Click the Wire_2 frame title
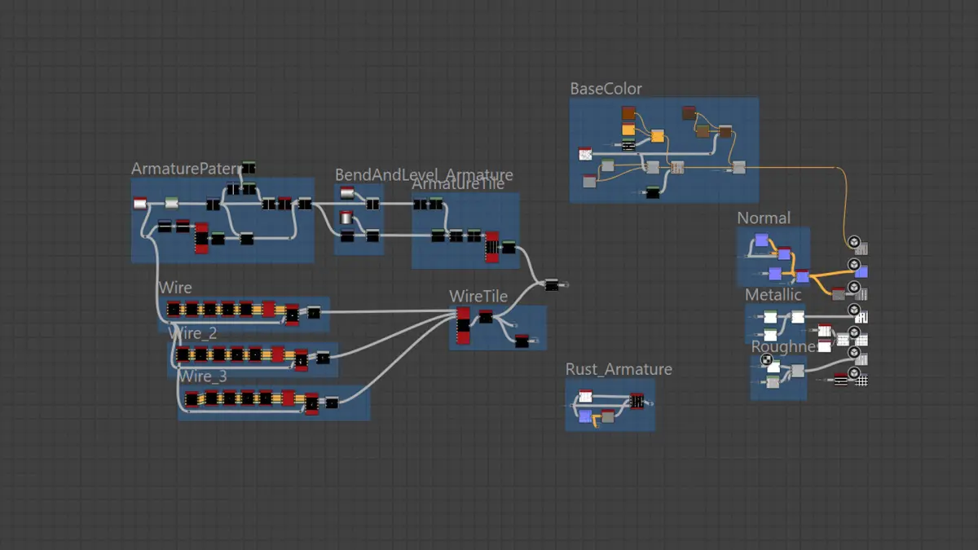Viewport: 978px width, 550px height. click(192, 332)
